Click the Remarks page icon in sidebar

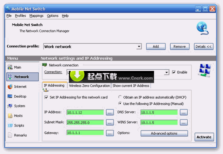(x=10, y=135)
